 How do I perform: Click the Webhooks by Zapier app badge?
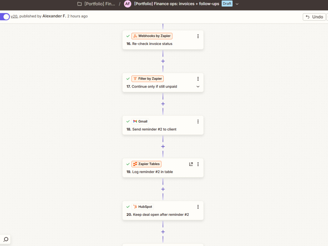[x=152, y=36]
